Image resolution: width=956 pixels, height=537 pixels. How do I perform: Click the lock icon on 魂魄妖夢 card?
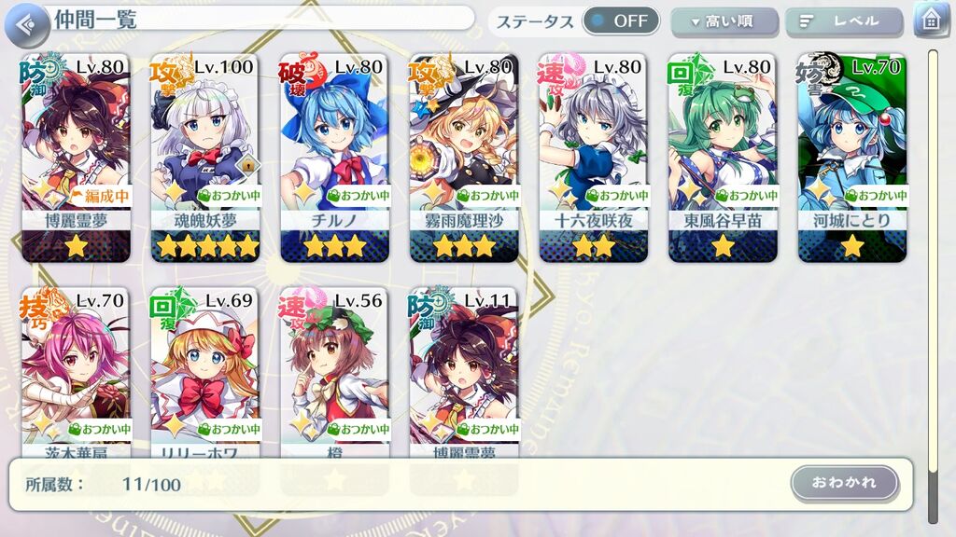[x=247, y=164]
